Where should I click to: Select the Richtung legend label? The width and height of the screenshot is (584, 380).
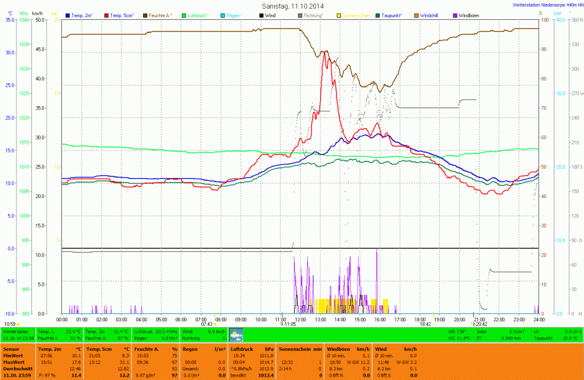point(313,15)
